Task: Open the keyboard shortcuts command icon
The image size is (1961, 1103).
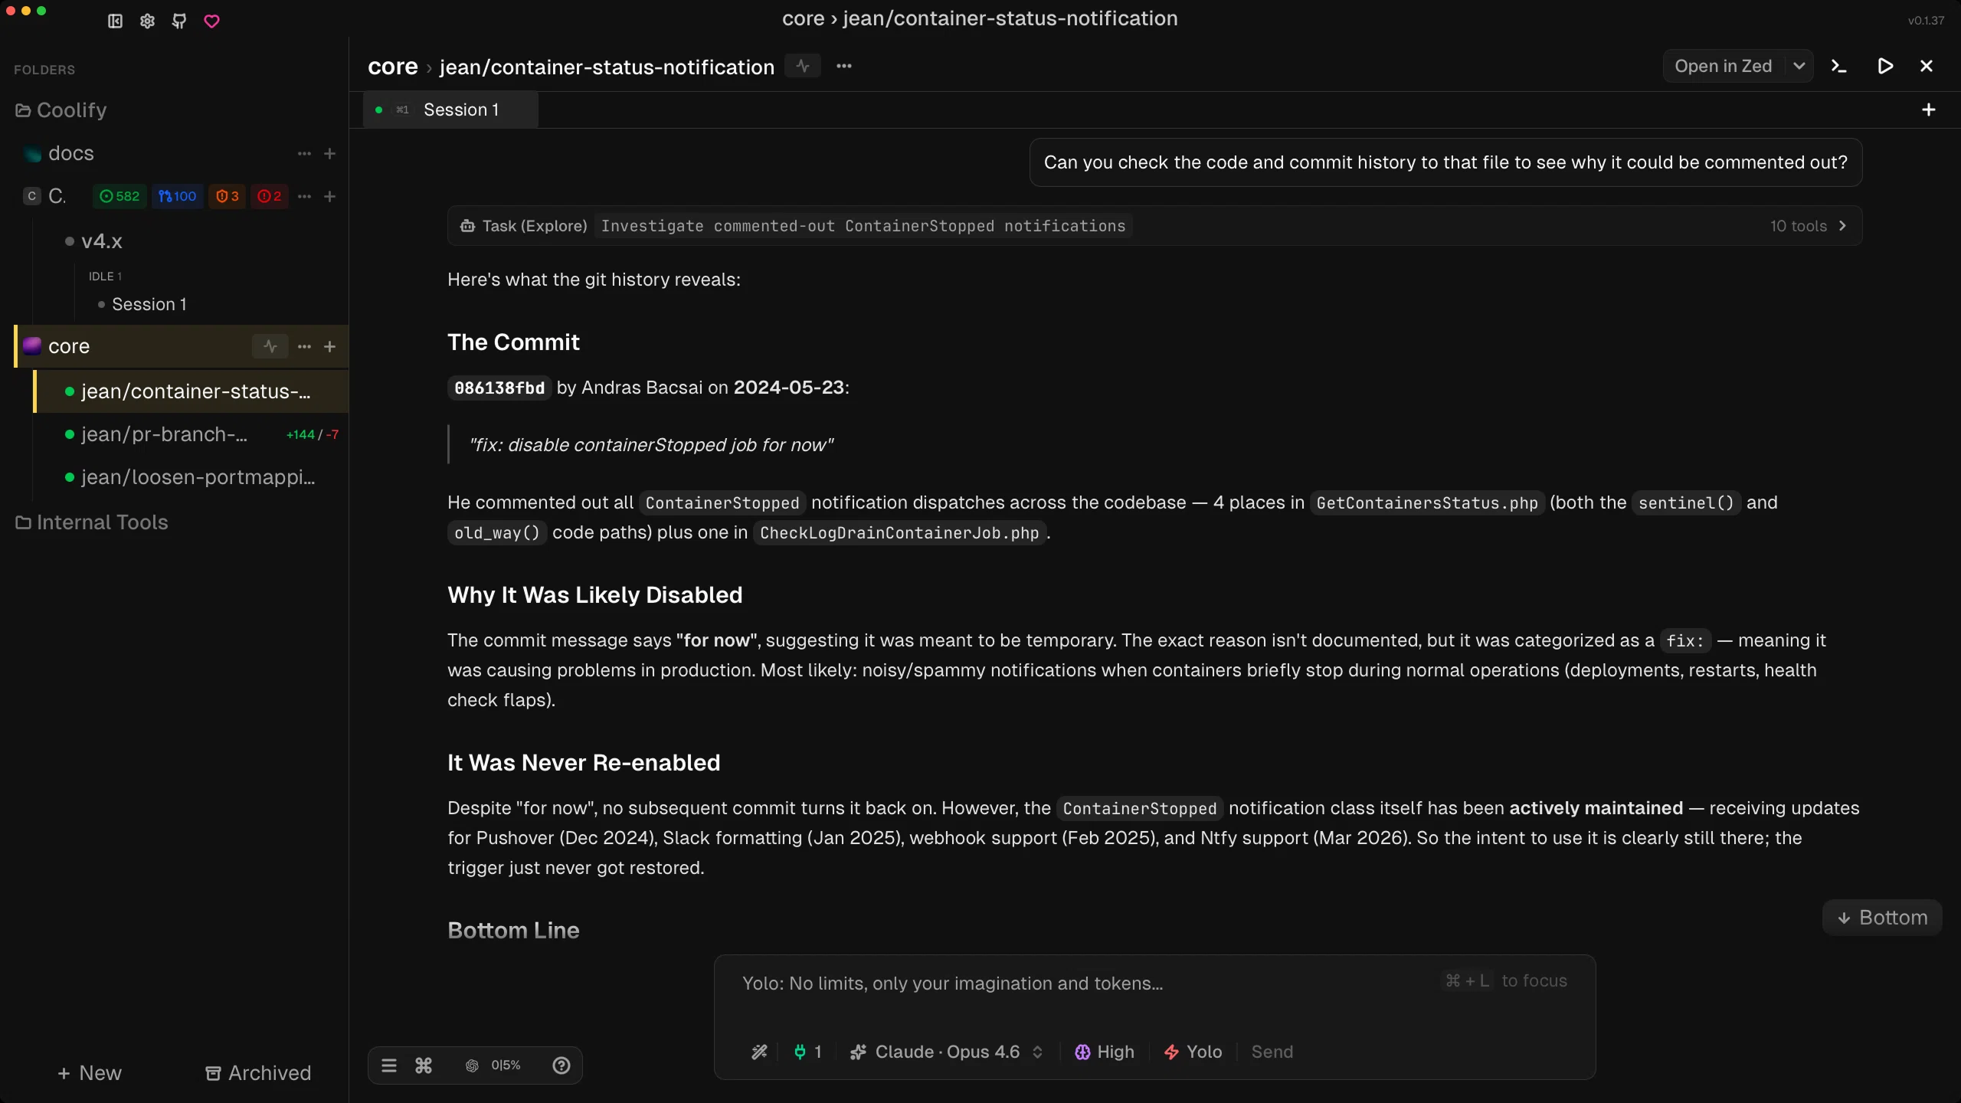Action: [424, 1065]
